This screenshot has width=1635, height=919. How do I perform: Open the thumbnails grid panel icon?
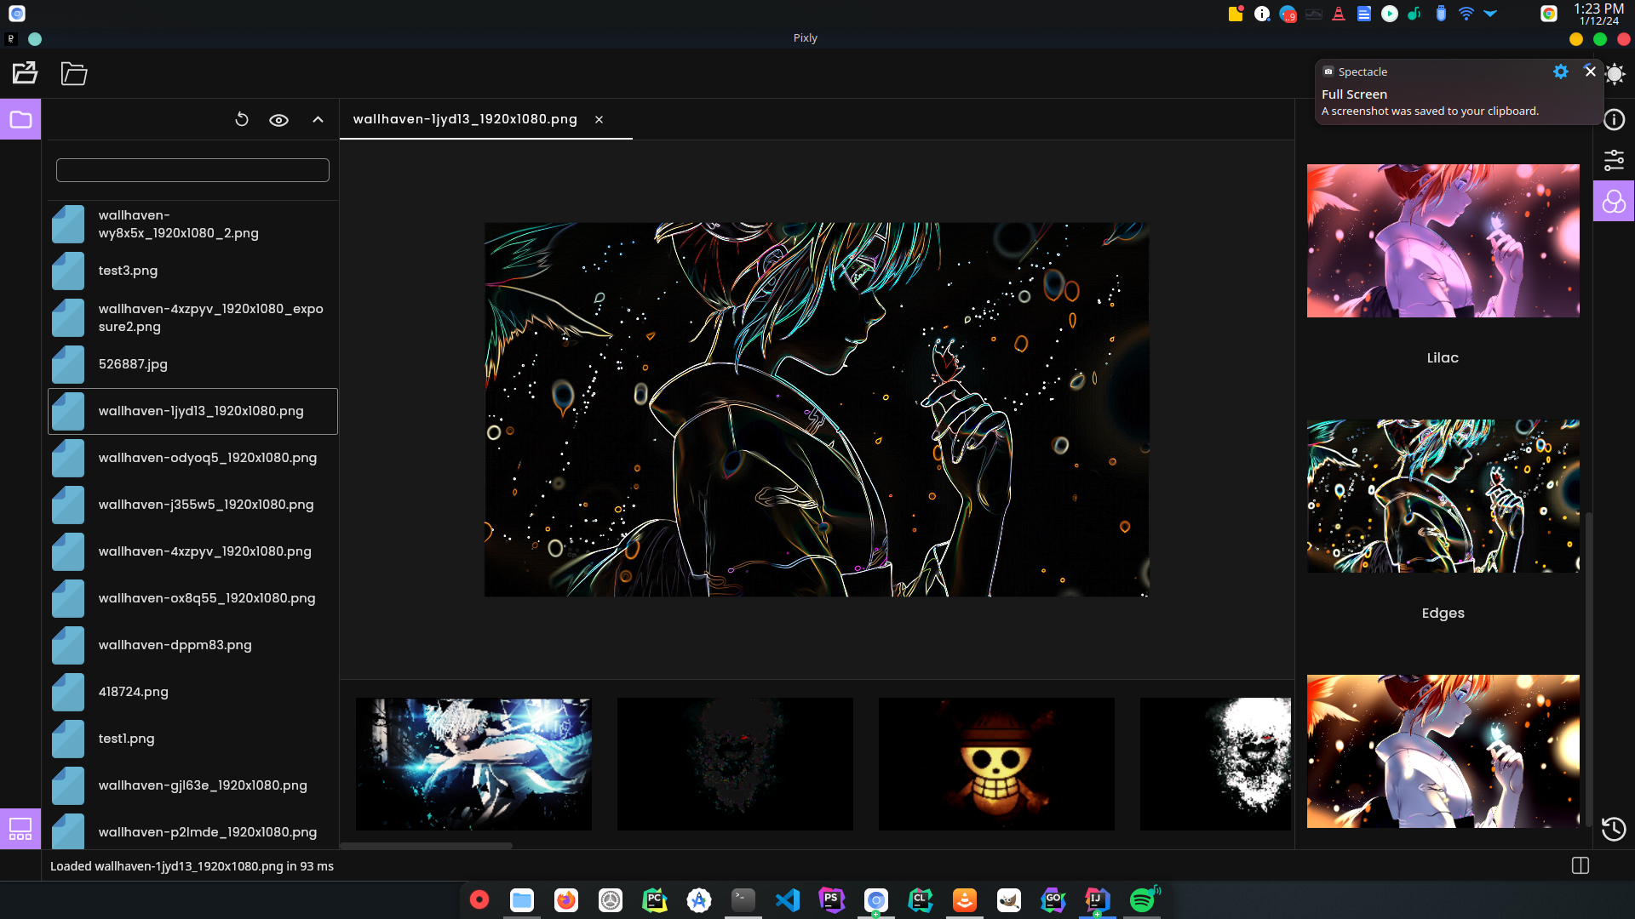tap(20, 829)
